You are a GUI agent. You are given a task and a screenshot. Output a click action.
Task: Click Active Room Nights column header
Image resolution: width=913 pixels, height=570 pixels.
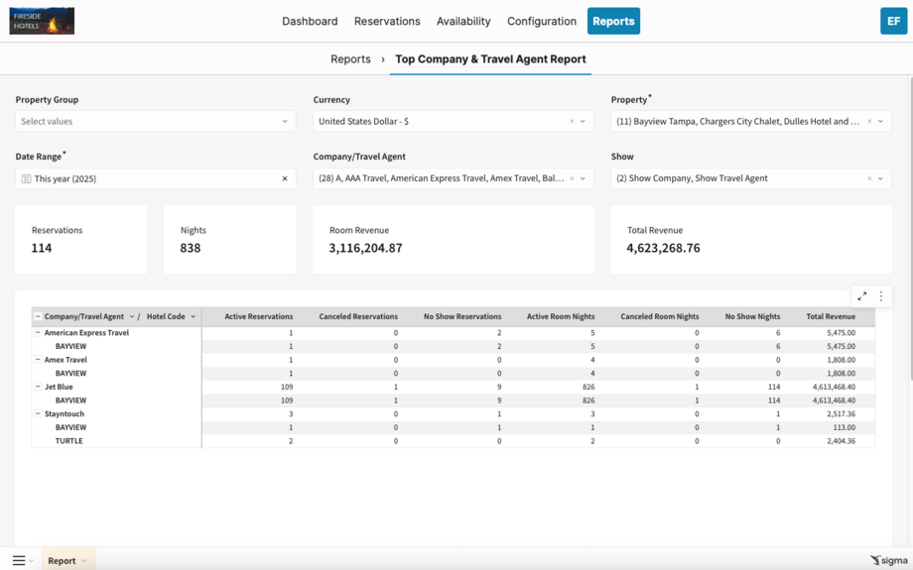(561, 316)
